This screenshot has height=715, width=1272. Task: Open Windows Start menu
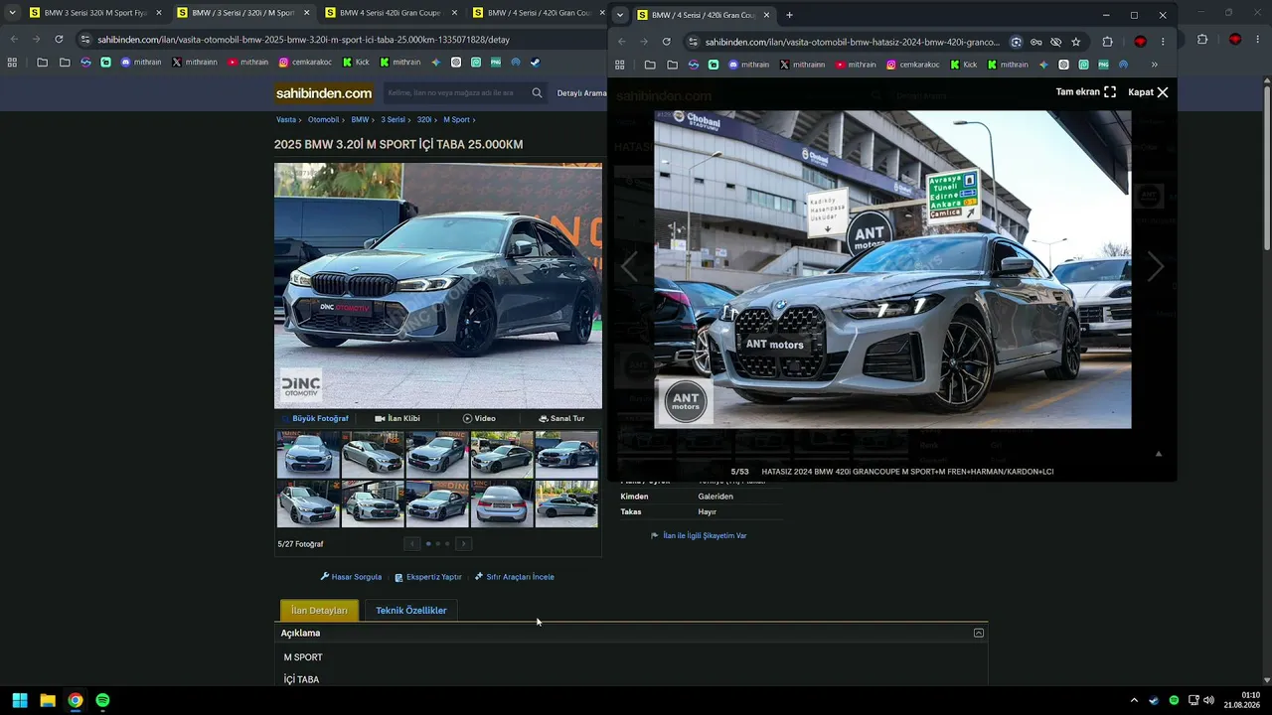click(19, 700)
